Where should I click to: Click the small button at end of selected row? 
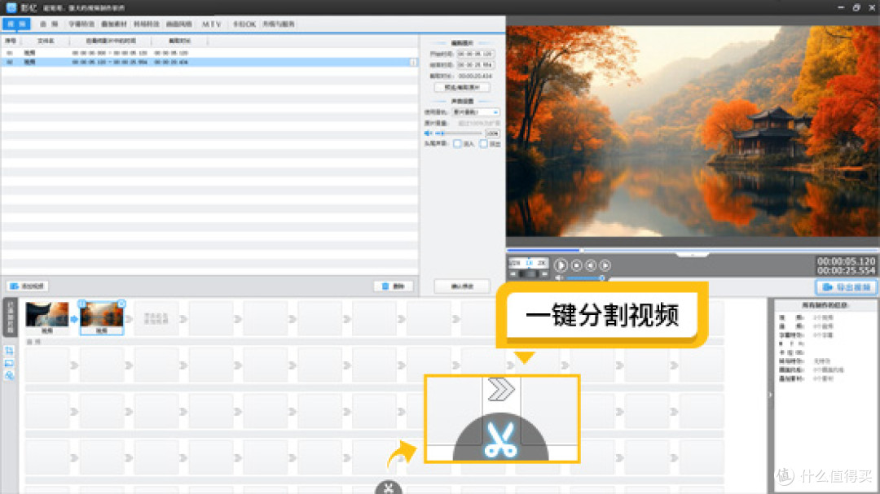tap(414, 62)
